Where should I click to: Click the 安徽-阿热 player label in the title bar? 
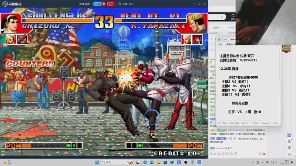click(x=85, y=4)
